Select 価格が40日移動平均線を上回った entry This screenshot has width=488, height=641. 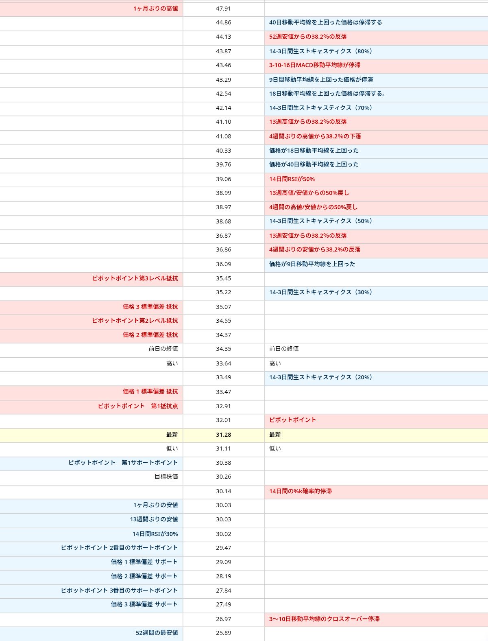(x=314, y=164)
